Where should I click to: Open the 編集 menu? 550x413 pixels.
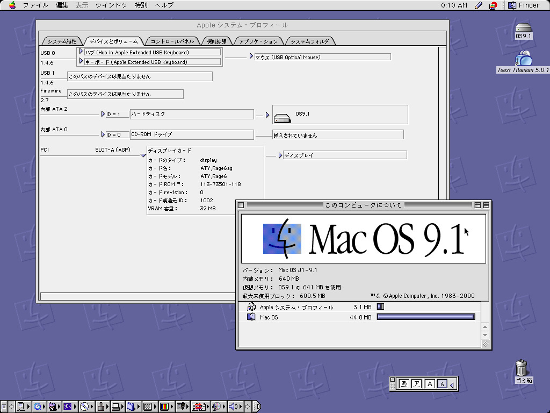pyautogui.click(x=62, y=5)
